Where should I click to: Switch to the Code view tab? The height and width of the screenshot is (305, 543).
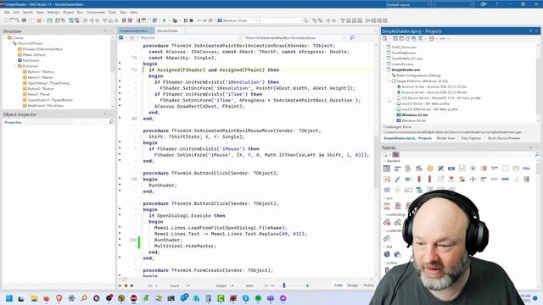339,286
